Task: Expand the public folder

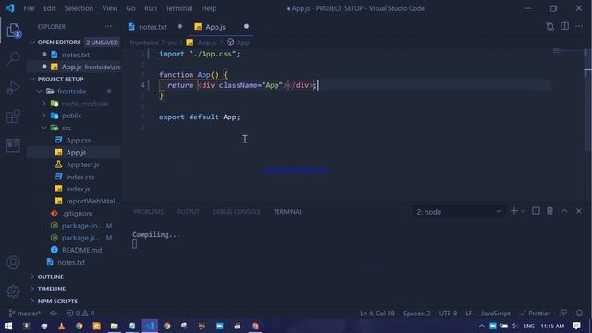Action: click(43, 116)
